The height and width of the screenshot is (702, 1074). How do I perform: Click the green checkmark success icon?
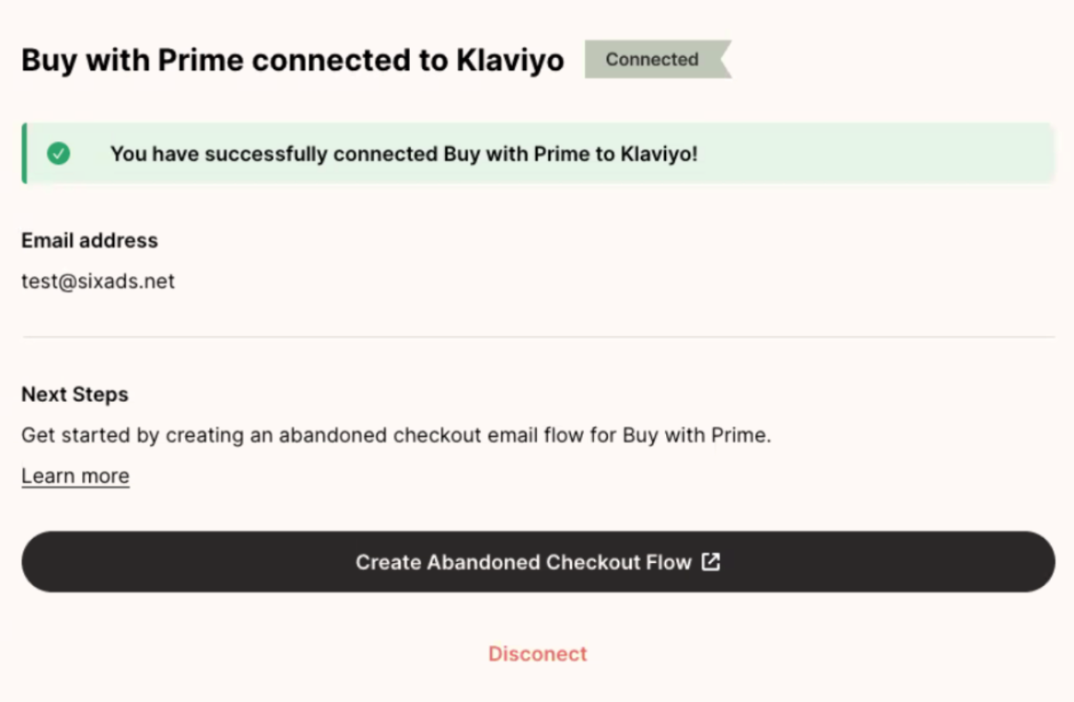59,154
